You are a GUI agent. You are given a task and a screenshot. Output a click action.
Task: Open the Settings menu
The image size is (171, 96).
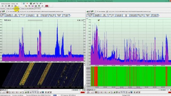[x=13, y=4]
